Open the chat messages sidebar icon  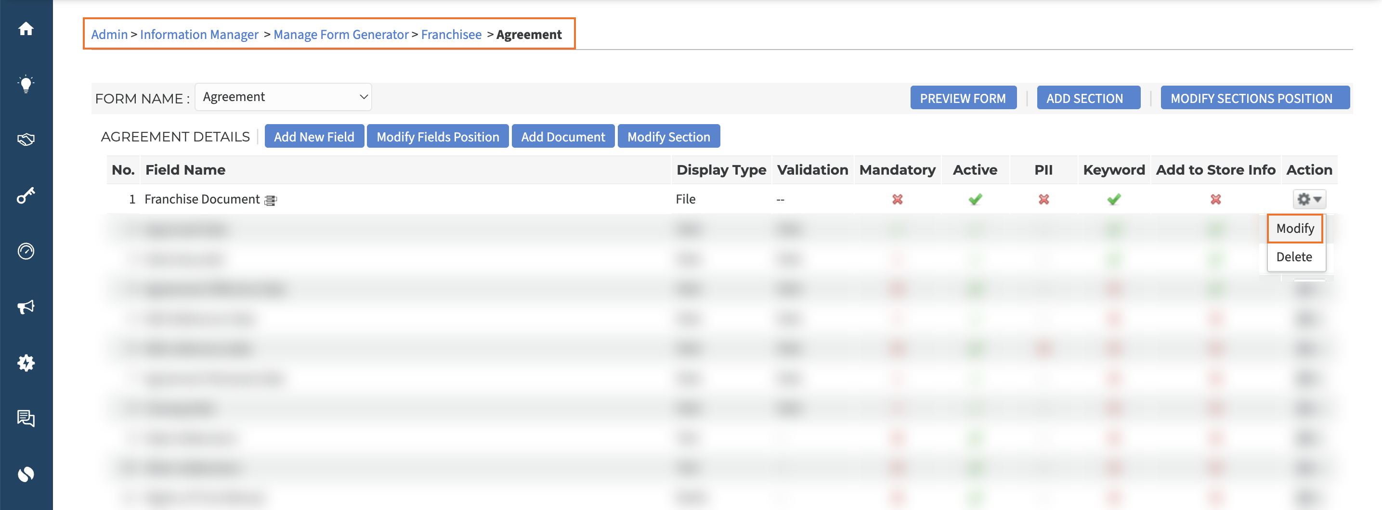coord(26,418)
